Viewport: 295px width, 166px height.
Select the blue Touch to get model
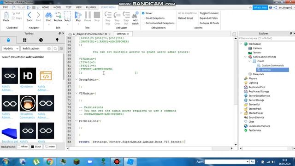[9, 133]
